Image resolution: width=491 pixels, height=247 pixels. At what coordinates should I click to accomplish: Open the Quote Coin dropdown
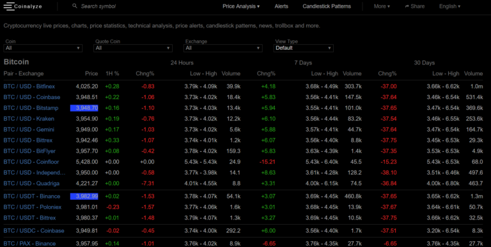pos(133,48)
